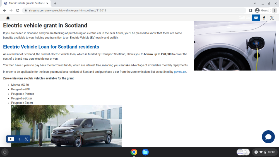Close the Electric vehicle grant tab
This screenshot has height=157, width=279.
click(47, 3)
